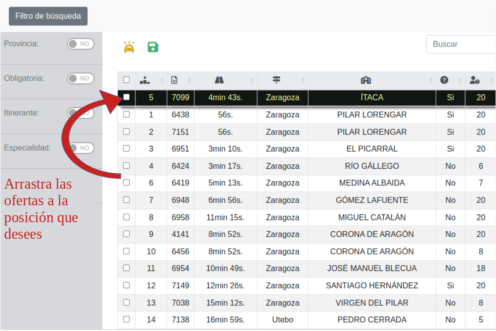
Task: Enable the Obligatoria filter switch
Action: point(80,78)
